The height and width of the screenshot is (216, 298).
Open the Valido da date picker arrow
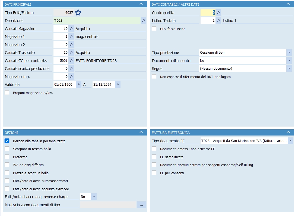(79, 85)
